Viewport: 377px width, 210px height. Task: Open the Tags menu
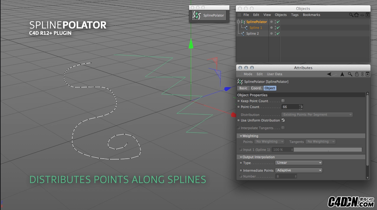(295, 15)
